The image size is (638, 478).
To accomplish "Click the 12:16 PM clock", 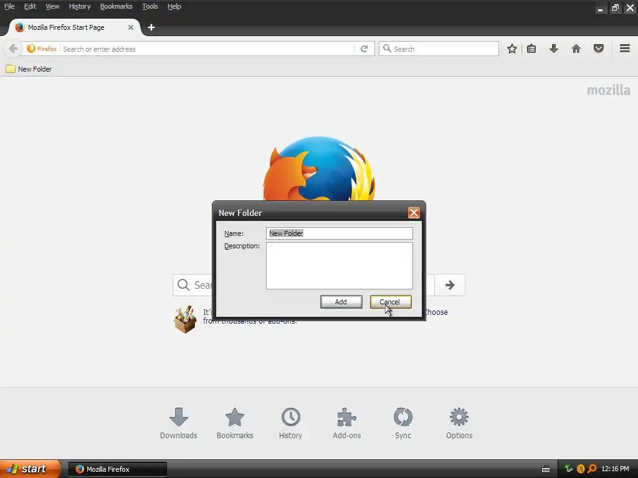I will point(615,469).
